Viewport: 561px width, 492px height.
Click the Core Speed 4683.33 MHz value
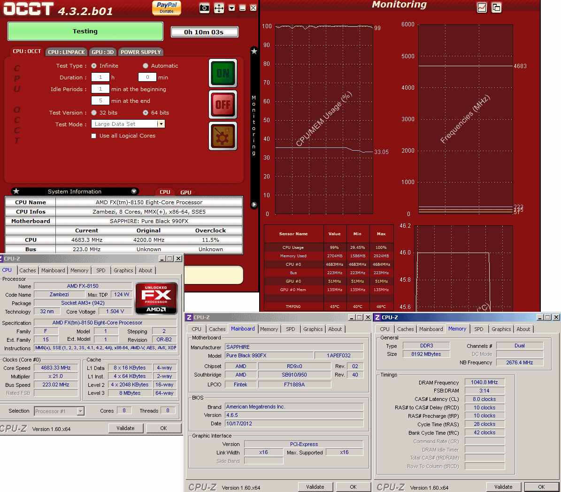tap(56, 368)
